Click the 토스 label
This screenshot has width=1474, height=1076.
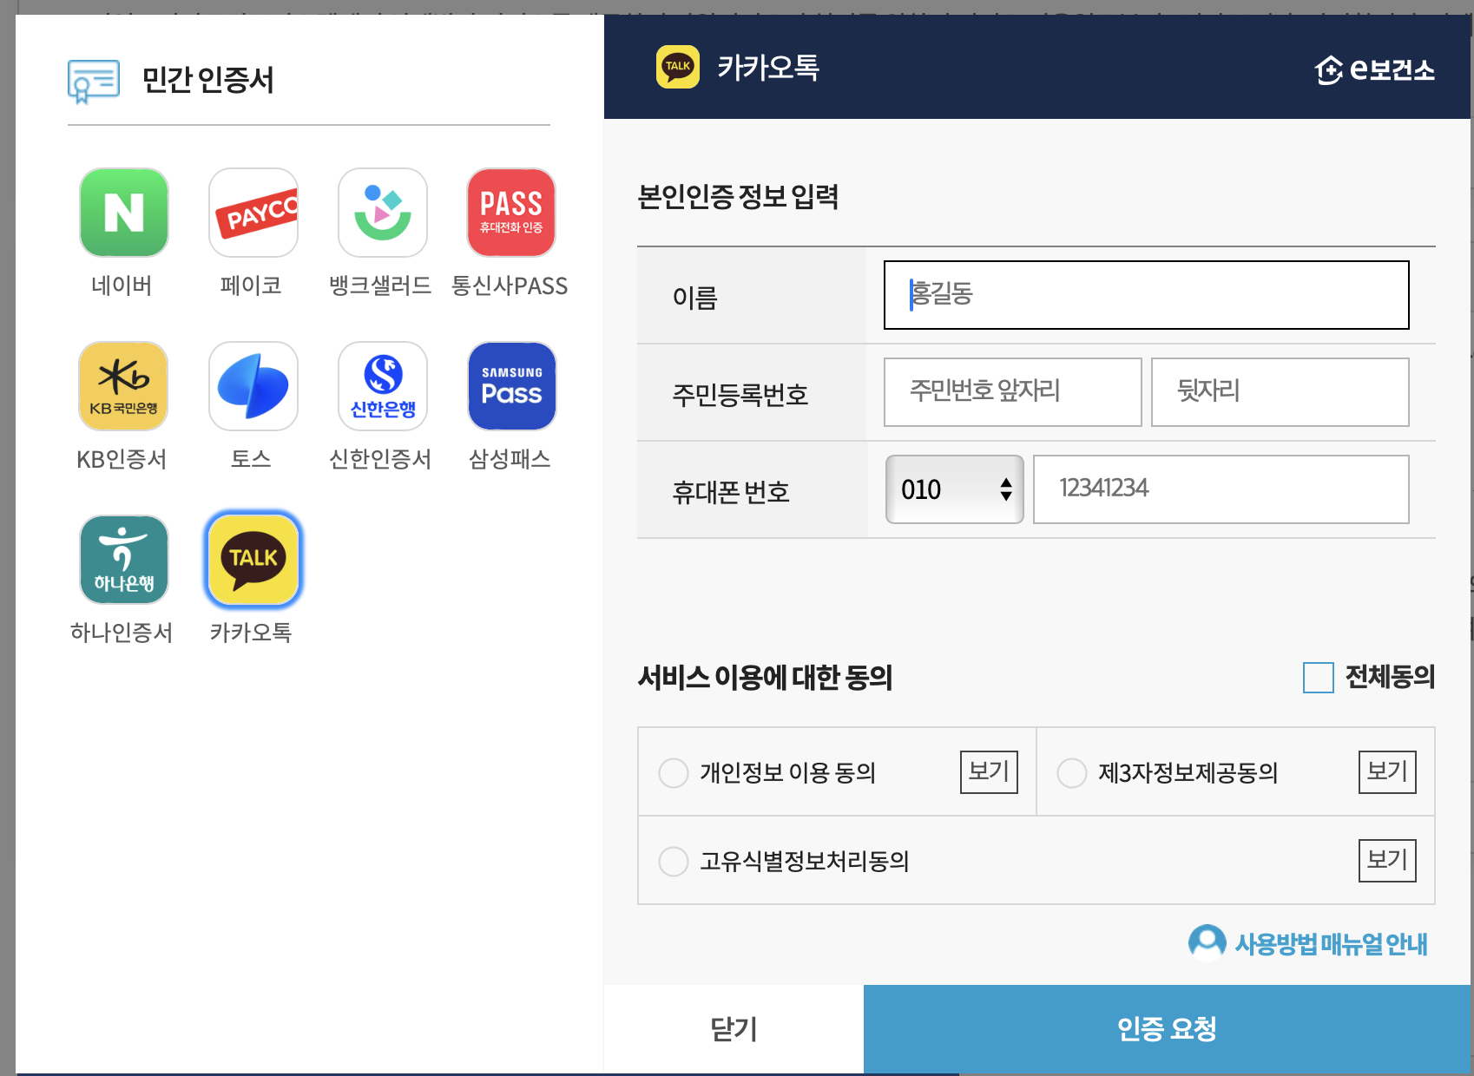251,459
